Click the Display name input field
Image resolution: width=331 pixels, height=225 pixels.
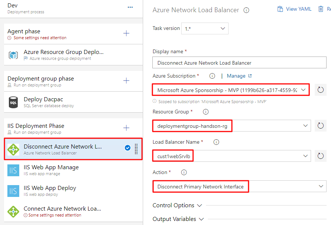tap(239, 63)
